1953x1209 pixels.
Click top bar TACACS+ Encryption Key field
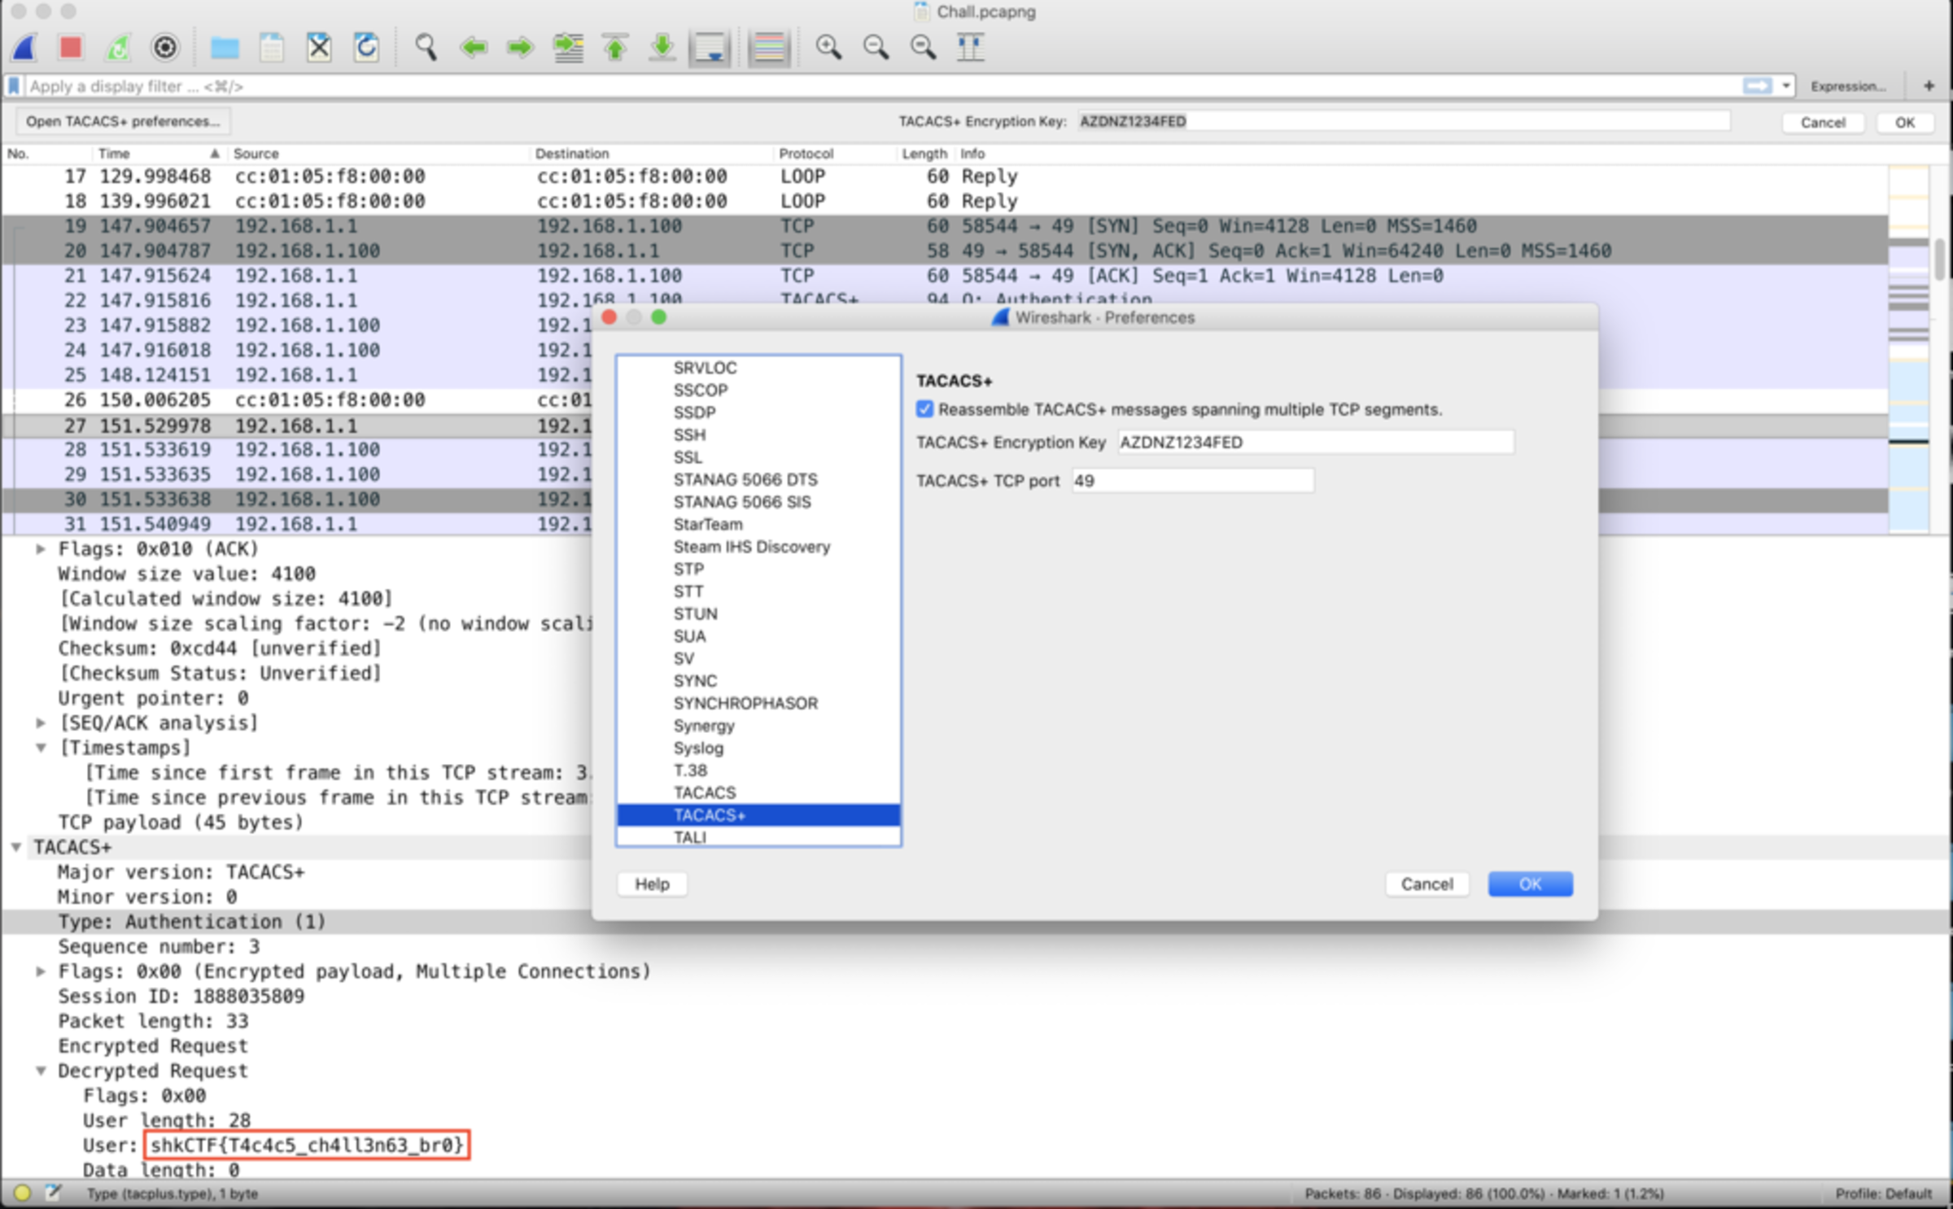1404,121
